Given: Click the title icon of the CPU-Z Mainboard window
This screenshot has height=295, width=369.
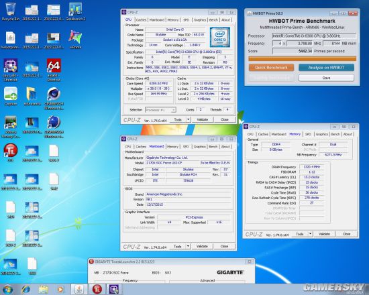Looking at the screenshot, I should [124, 139].
